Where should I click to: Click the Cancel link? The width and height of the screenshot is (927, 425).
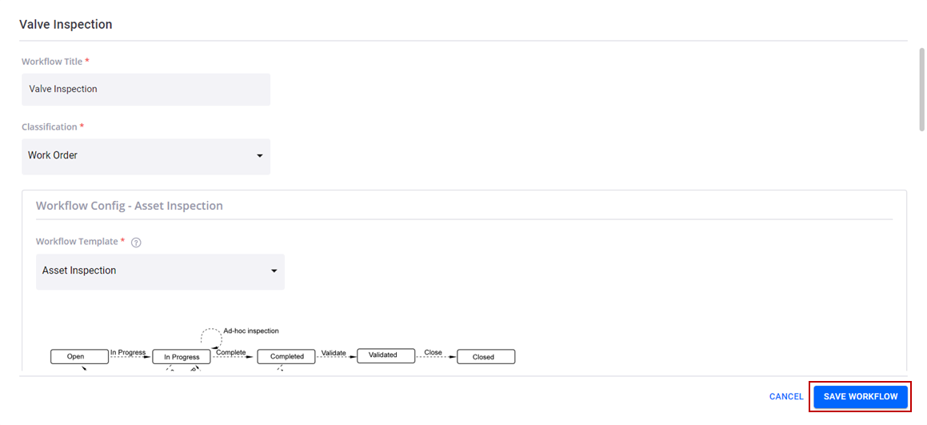[786, 397]
